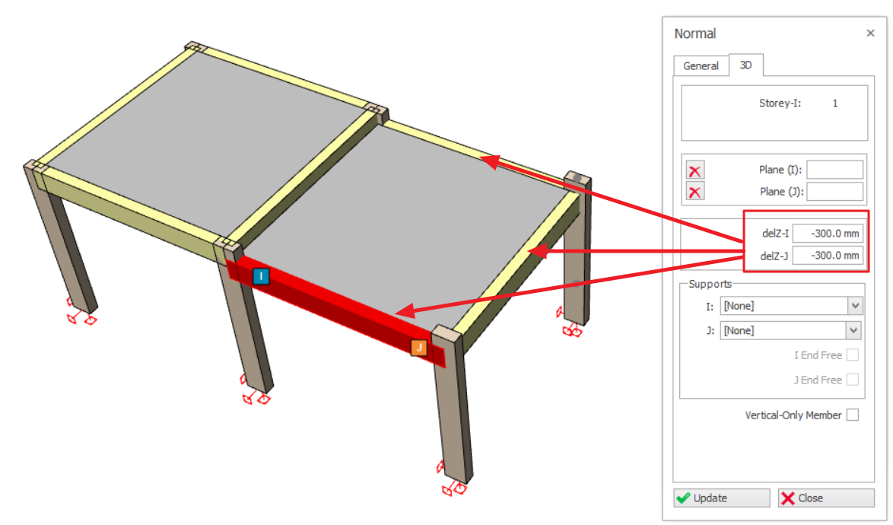Select the 3D tab
The image size is (893, 525).
tap(746, 65)
